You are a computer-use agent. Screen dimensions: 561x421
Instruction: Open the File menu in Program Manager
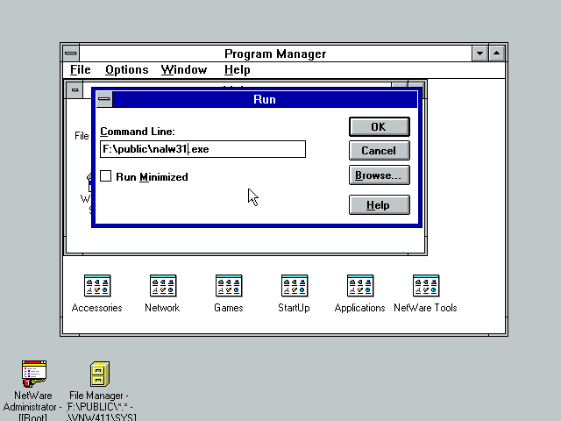pos(80,70)
